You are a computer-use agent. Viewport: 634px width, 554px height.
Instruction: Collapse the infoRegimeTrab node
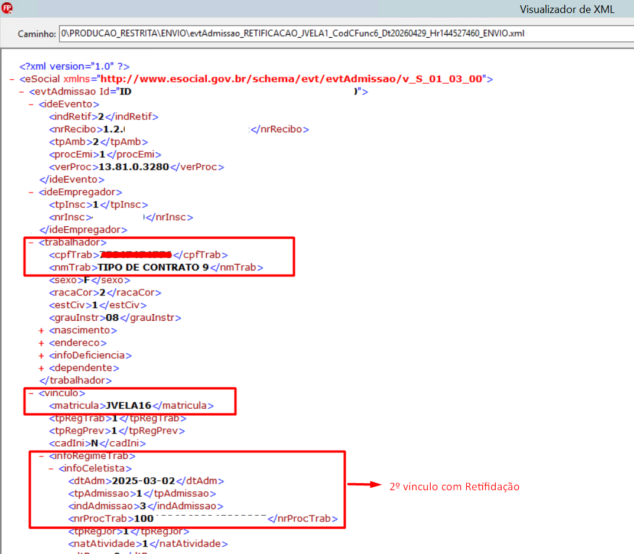click(41, 456)
